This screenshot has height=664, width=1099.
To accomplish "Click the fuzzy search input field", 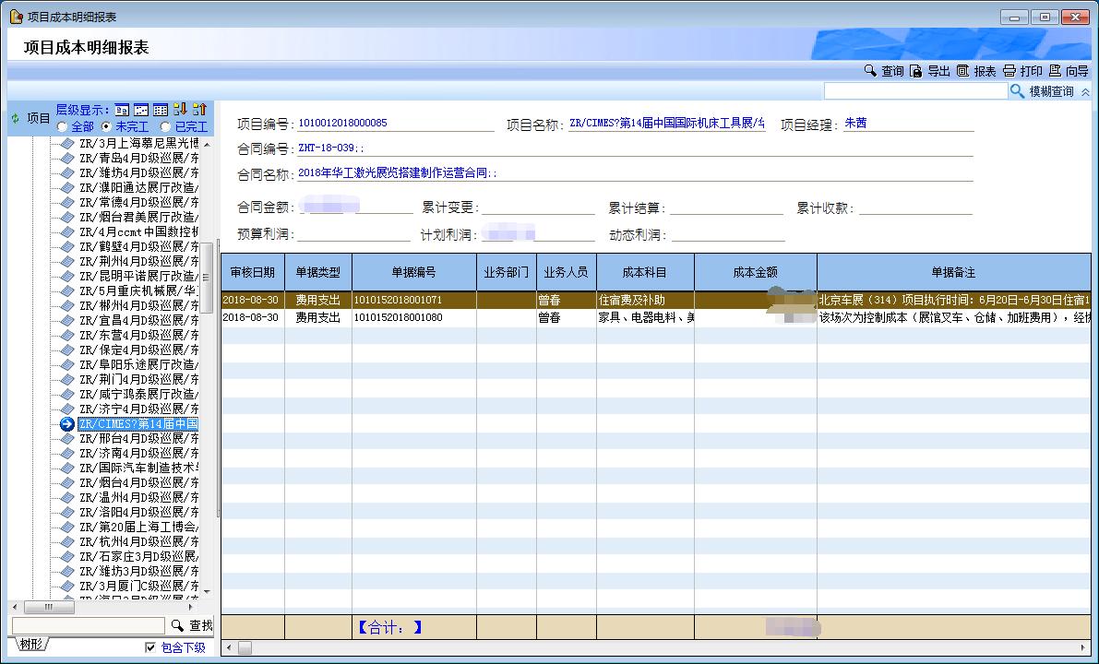I will coord(915,91).
